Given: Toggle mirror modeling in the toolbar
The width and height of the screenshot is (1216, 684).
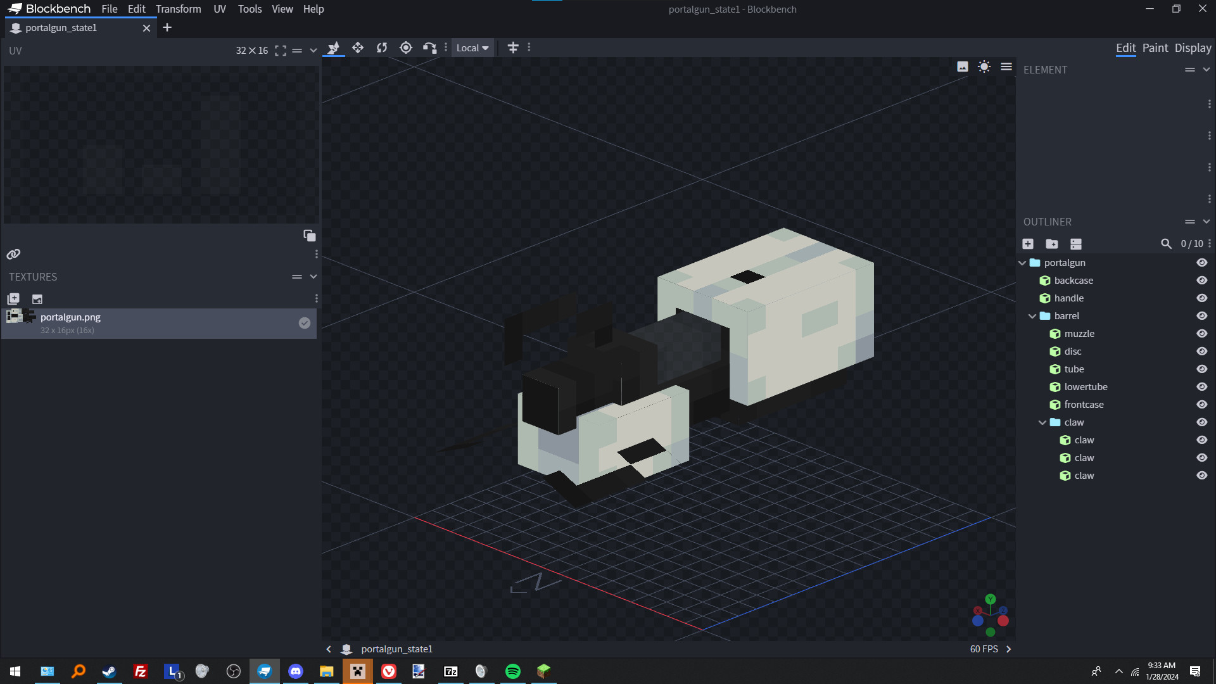Looking at the screenshot, I should (x=513, y=47).
